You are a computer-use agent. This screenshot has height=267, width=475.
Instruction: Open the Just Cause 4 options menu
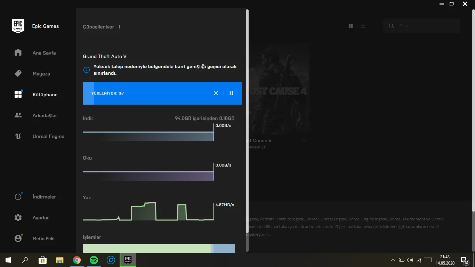304,141
